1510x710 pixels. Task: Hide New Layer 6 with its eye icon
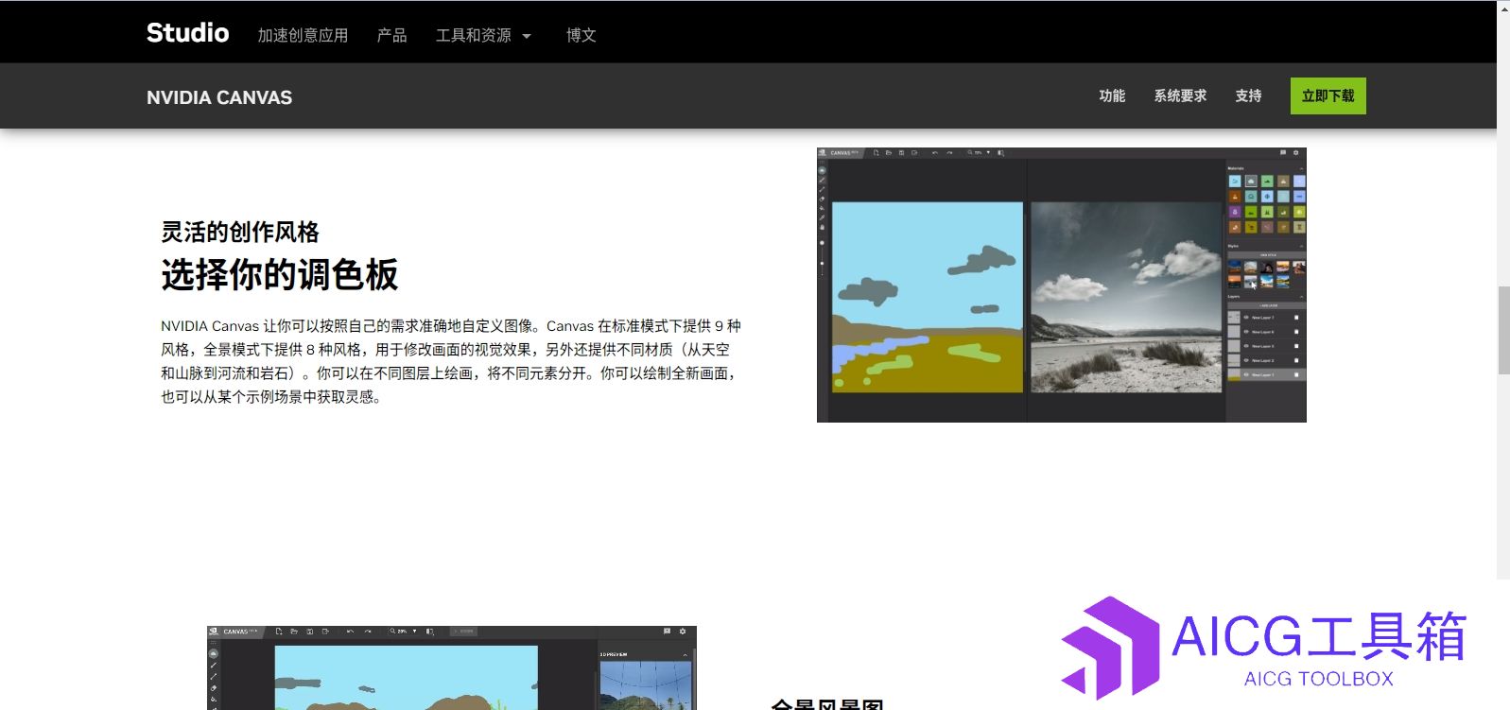point(1246,332)
